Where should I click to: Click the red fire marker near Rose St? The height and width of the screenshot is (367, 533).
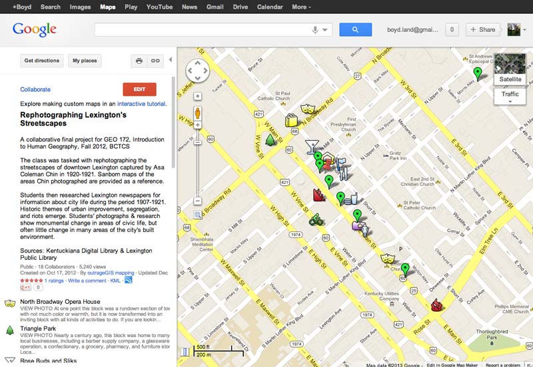click(436, 305)
